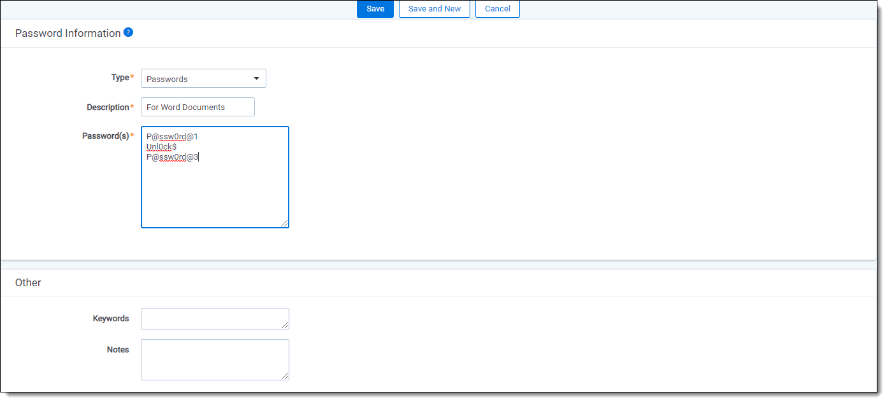The height and width of the screenshot is (402, 887).
Task: Click the Notes field resize grip
Action: 285,376
